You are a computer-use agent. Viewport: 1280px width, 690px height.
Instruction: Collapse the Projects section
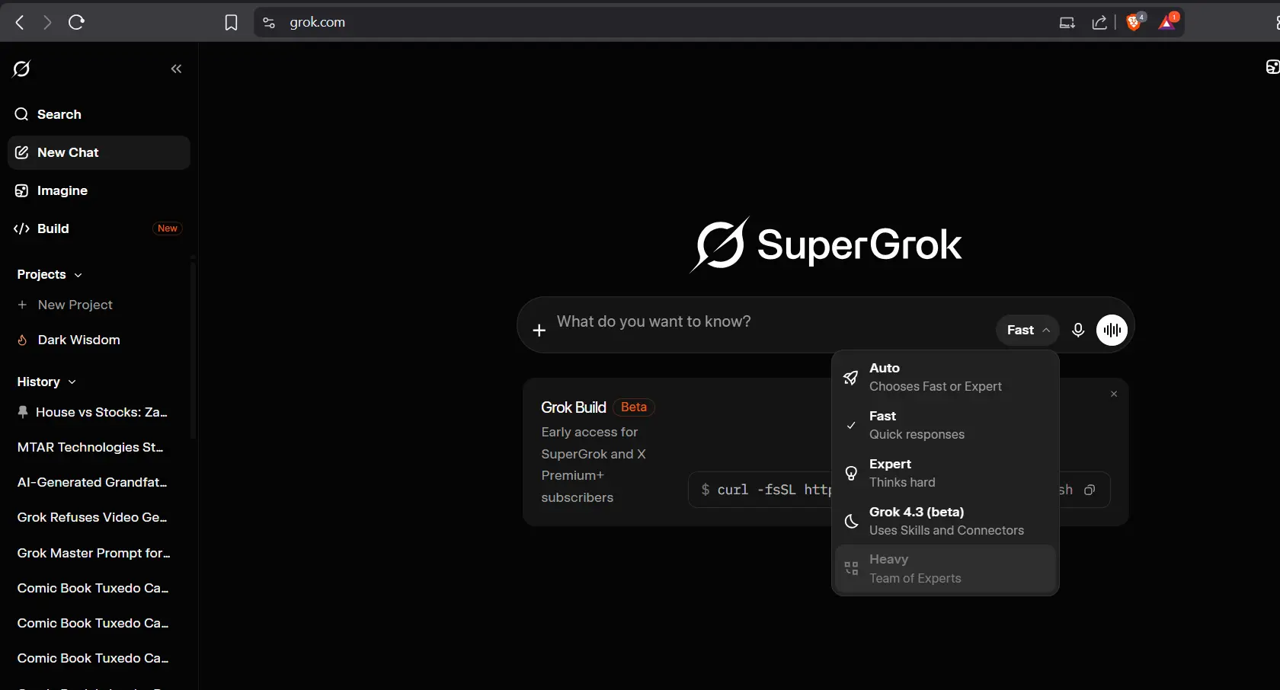pos(50,274)
